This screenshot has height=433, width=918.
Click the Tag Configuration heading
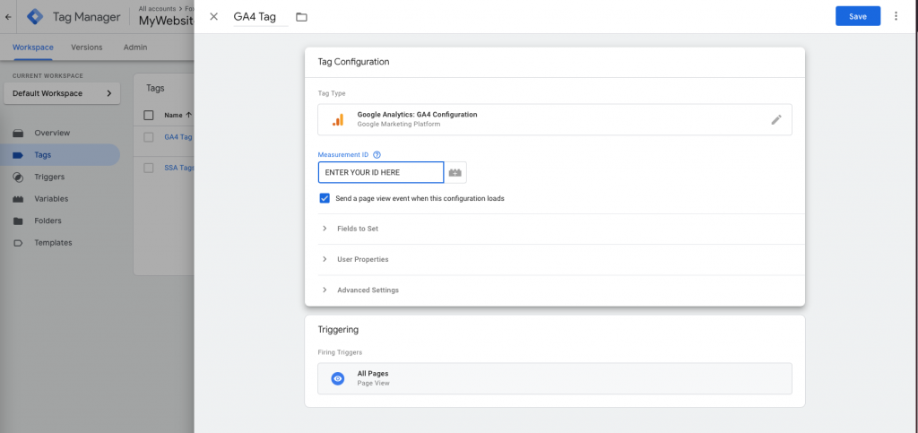pos(353,62)
